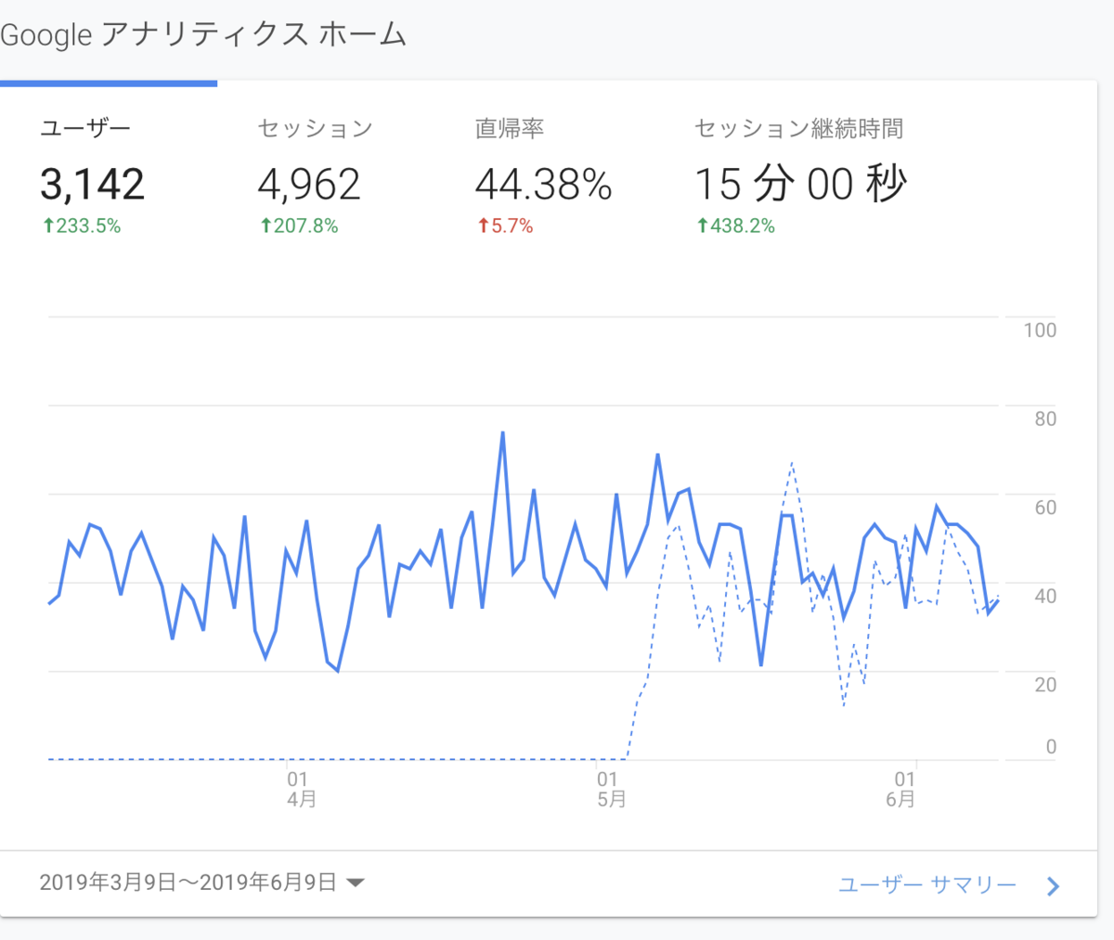Open the date range dropdown
1114x940 pixels.
tap(200, 883)
